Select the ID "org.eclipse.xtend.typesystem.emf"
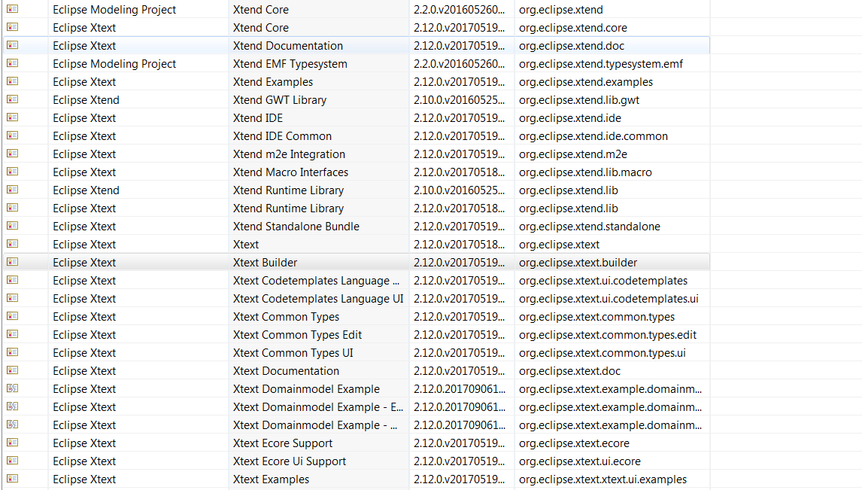Viewport: 862px width, 490px height. coord(601,64)
